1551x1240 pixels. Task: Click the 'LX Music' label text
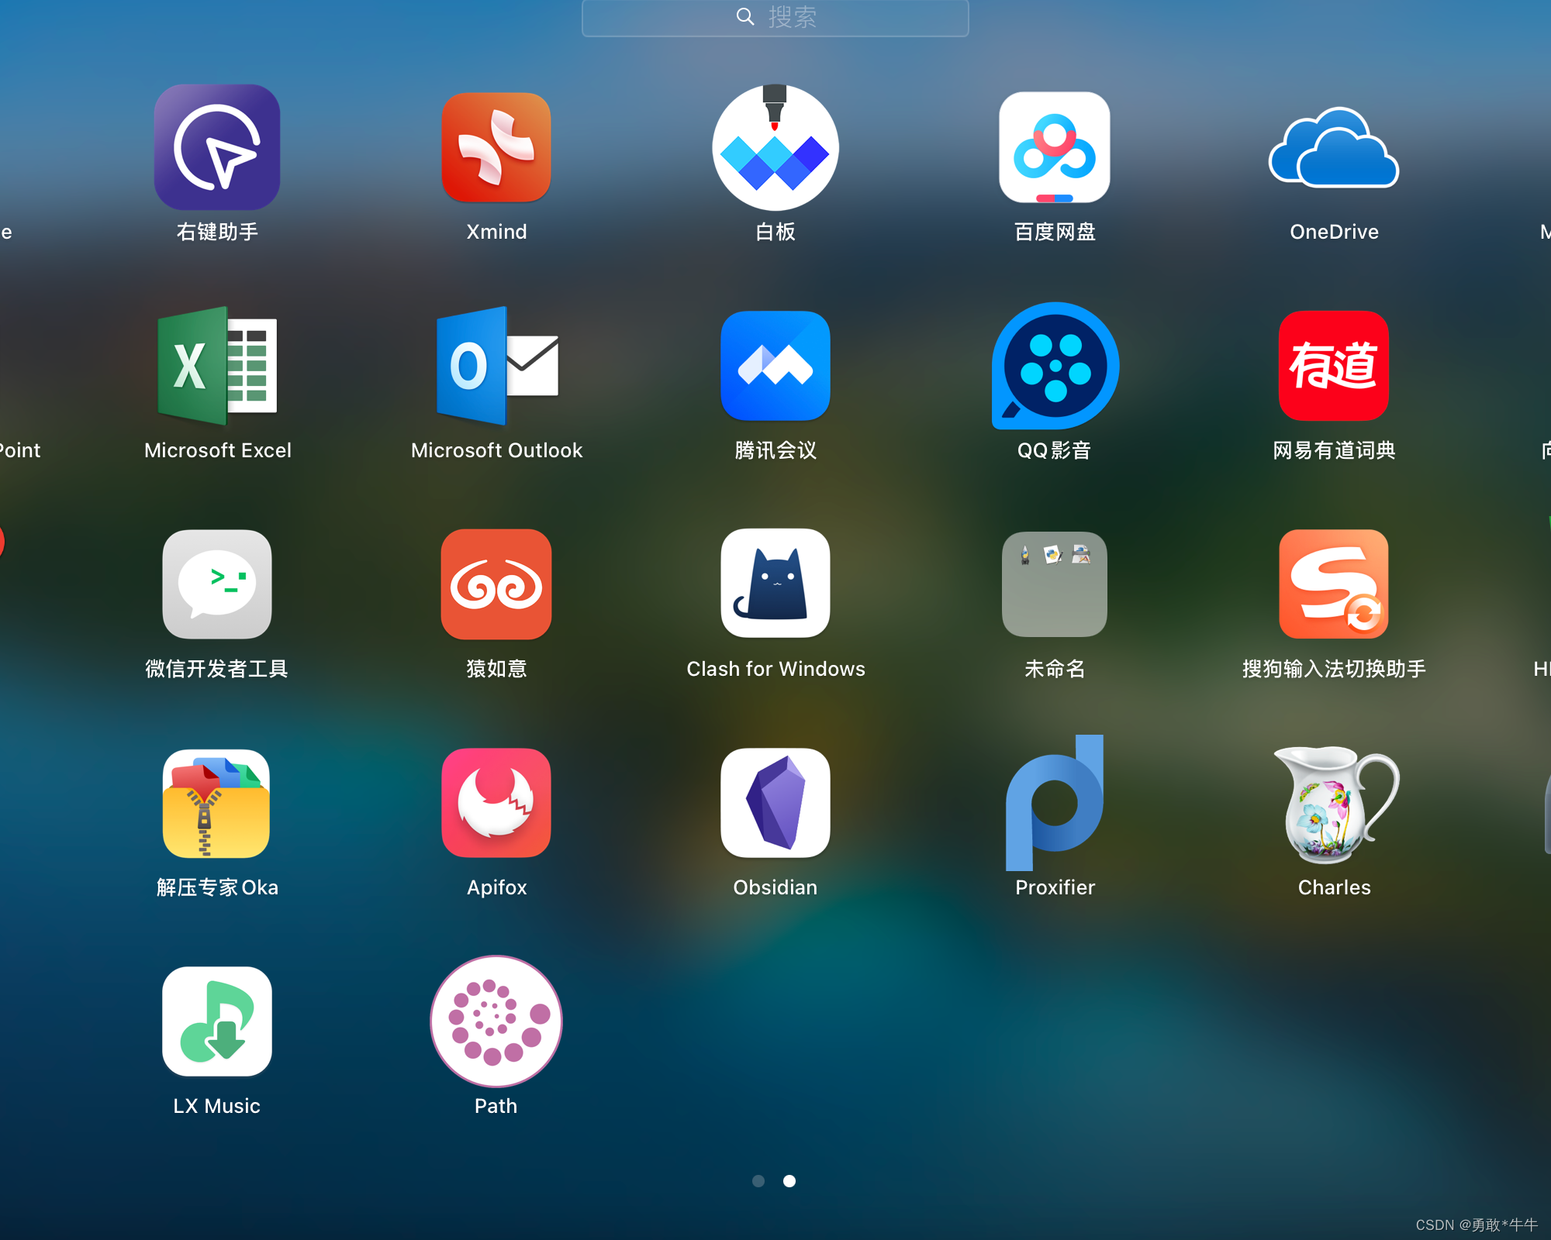(217, 1106)
